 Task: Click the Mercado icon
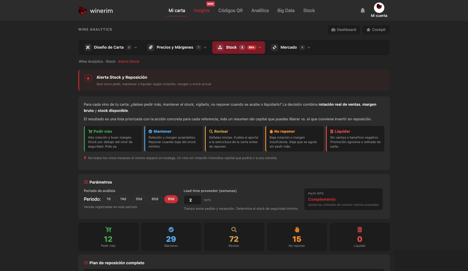tap(275, 47)
